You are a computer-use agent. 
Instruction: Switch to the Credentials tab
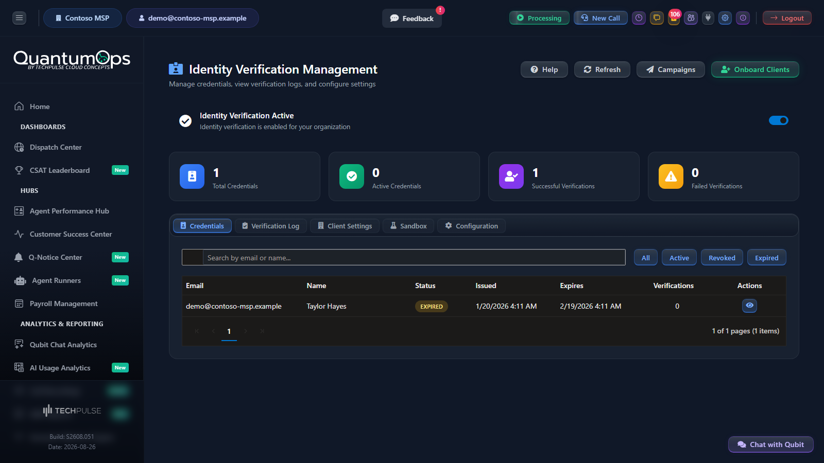coord(202,226)
